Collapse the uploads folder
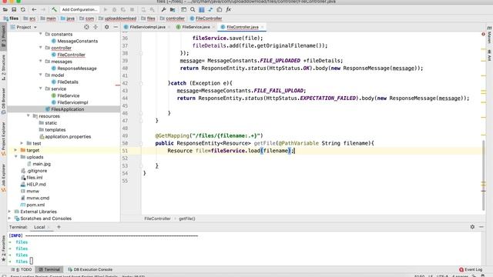 [x=15, y=157]
